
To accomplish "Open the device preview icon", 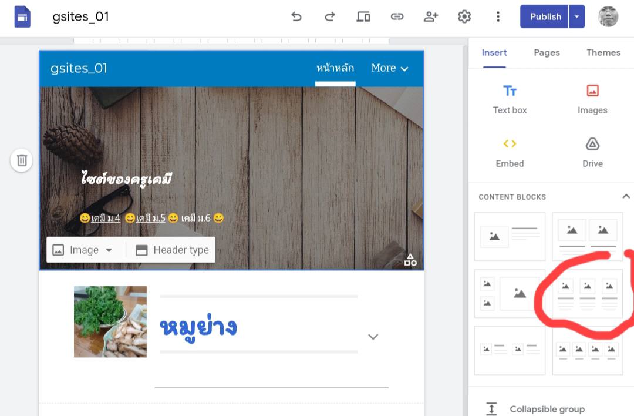I will (363, 16).
